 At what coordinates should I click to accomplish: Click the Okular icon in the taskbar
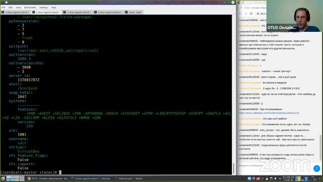point(116,178)
